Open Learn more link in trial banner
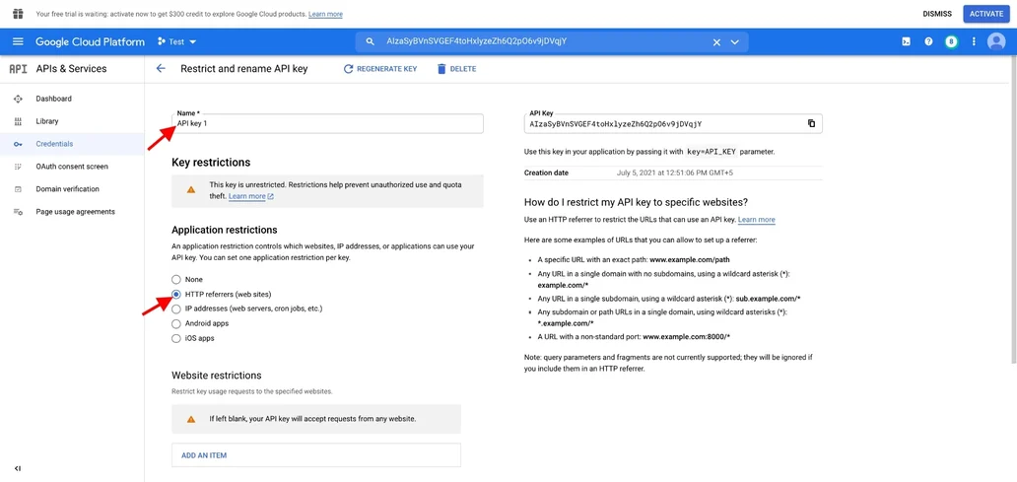Image resolution: width=1017 pixels, height=482 pixels. pos(325,14)
